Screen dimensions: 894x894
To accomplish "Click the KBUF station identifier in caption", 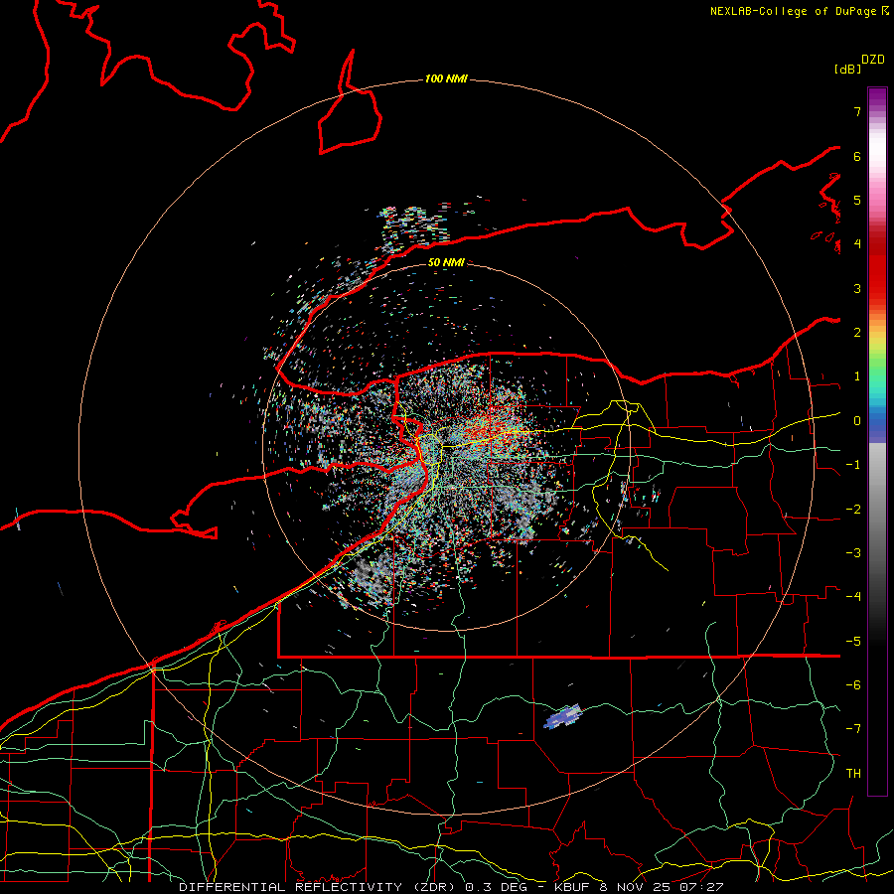I will point(571,887).
